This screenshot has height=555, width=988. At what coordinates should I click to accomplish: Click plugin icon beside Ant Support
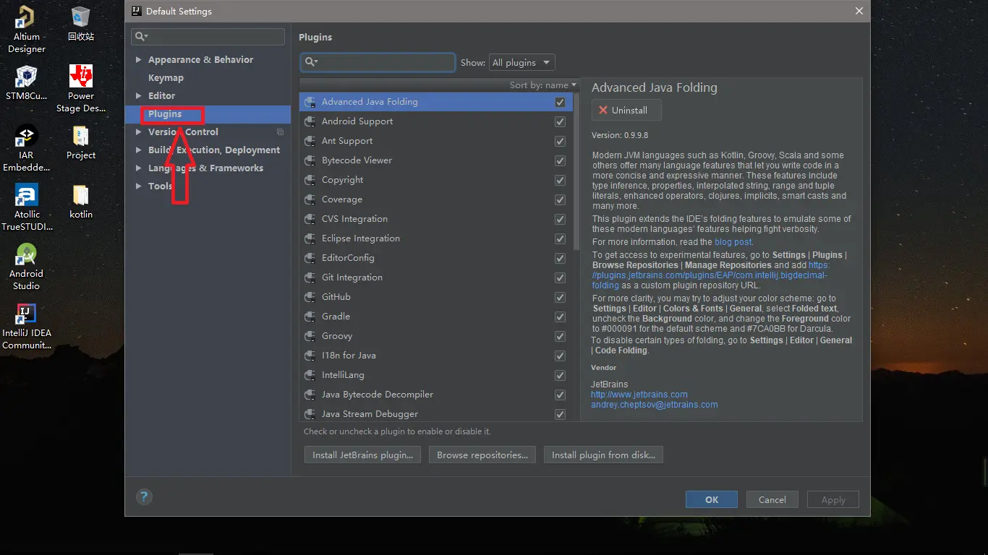point(310,141)
